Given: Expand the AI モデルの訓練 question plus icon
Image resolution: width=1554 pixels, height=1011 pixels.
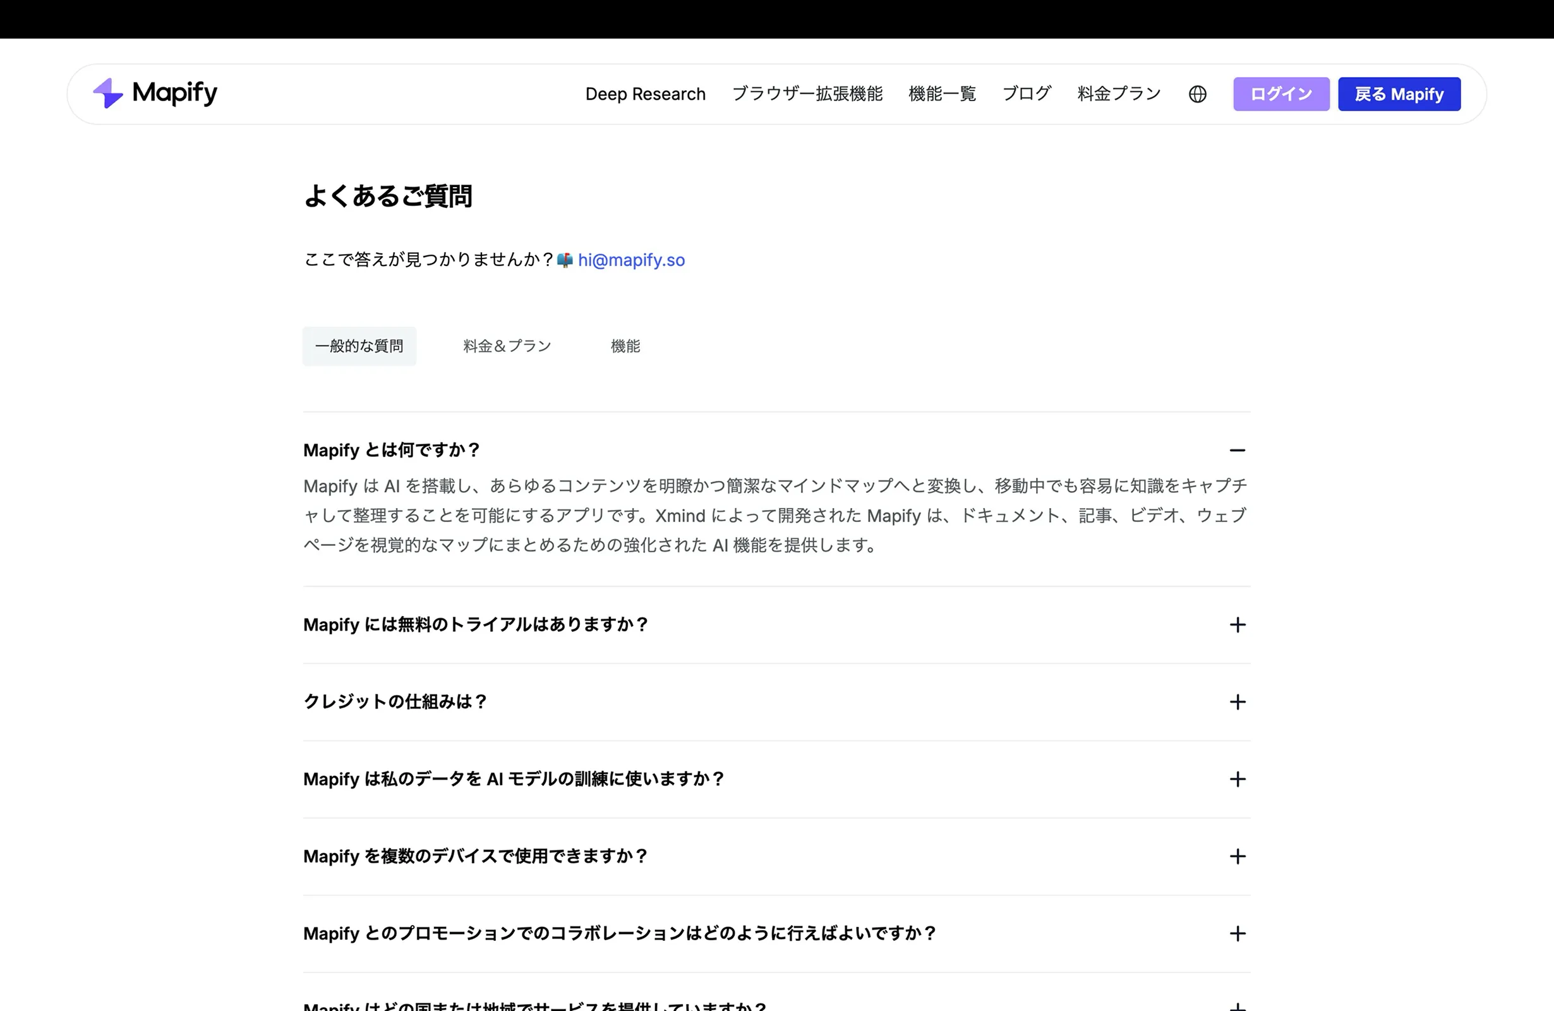Looking at the screenshot, I should [1238, 779].
